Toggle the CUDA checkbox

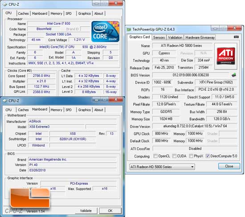174,156
